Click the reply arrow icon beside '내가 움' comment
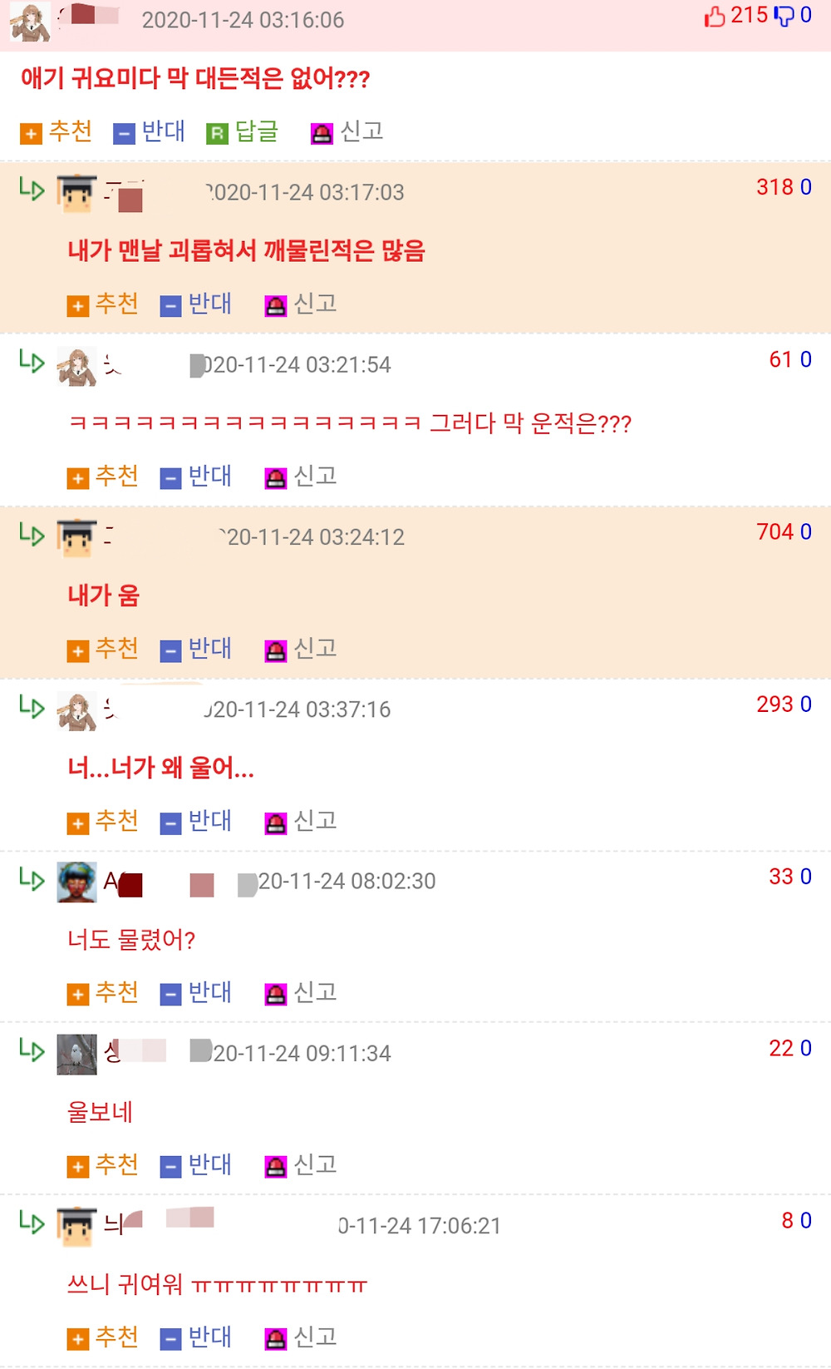Viewport: 831px width, 1369px height. pos(32,534)
